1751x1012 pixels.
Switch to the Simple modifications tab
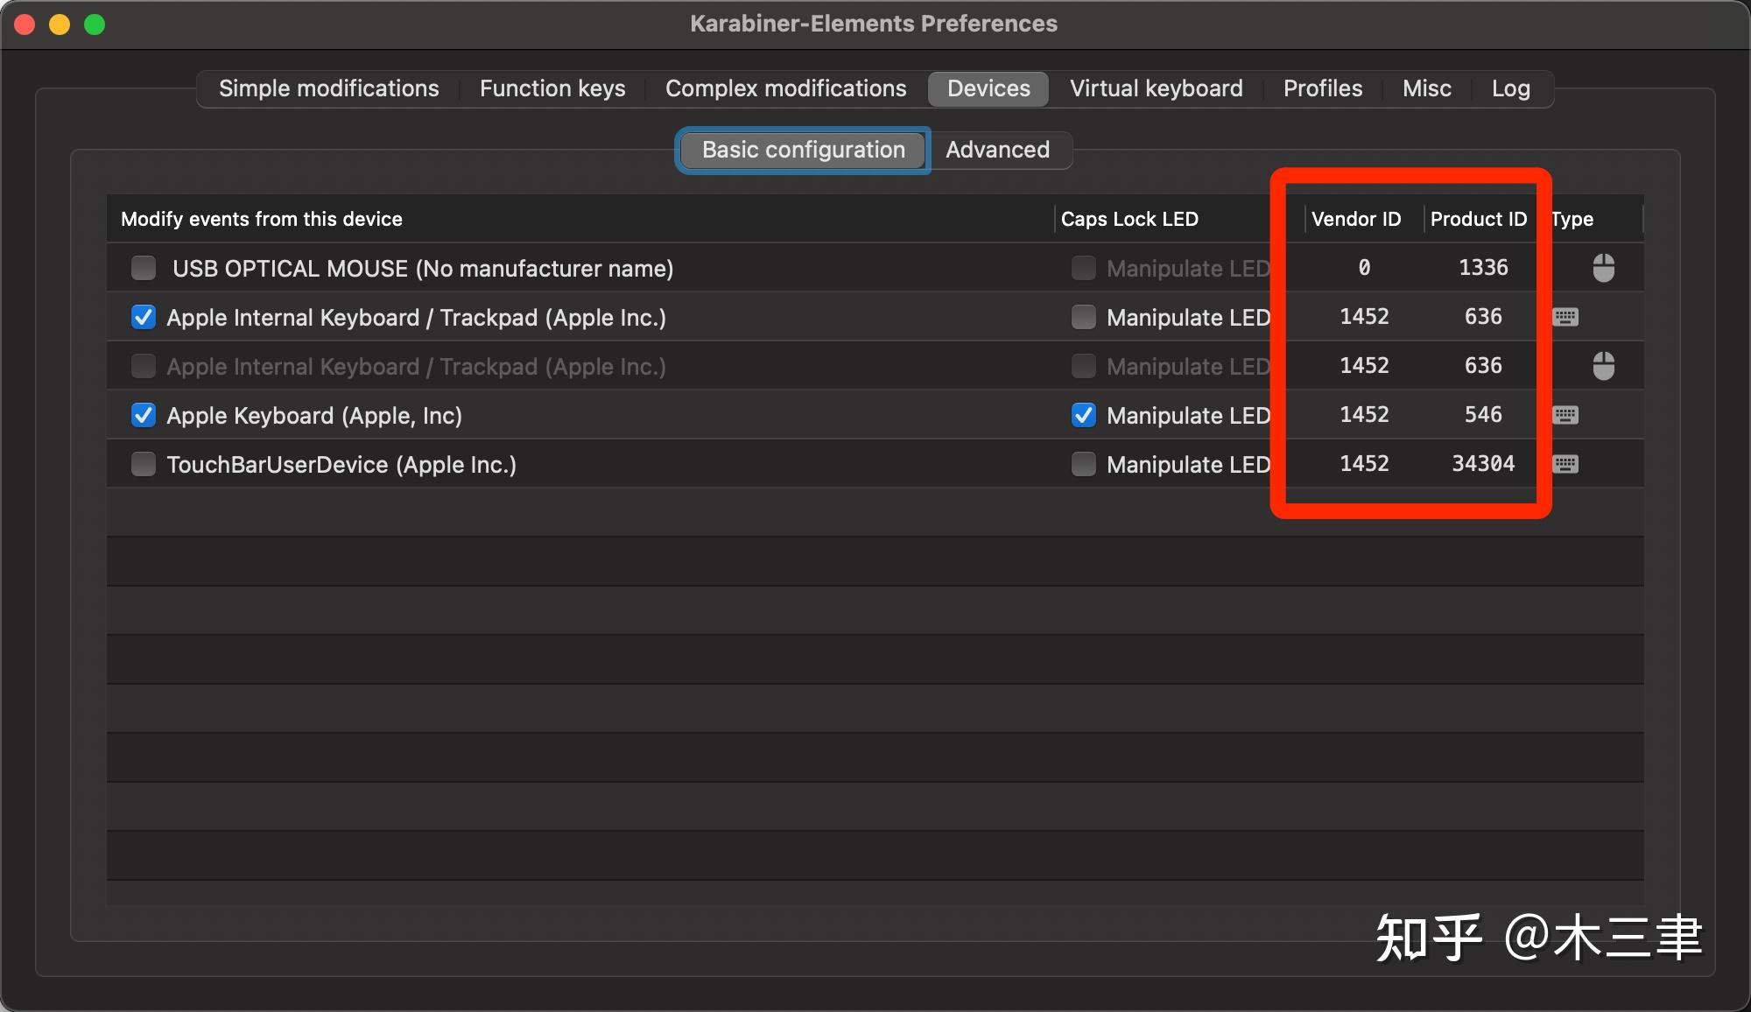coord(328,88)
